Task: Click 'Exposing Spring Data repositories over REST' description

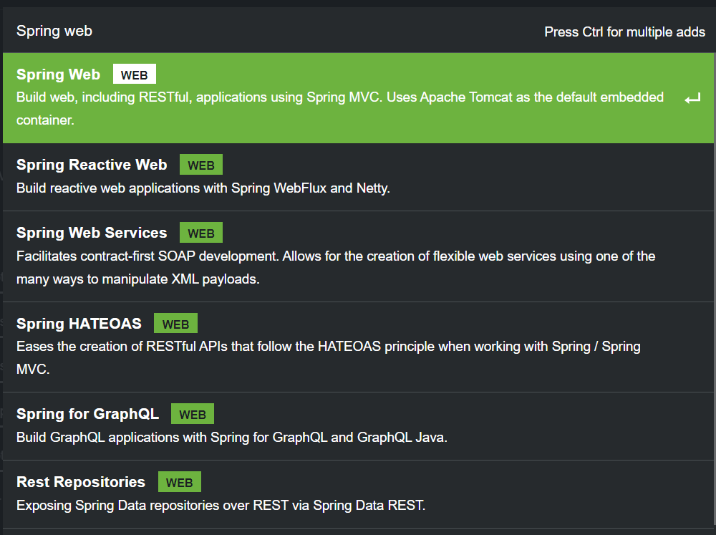Action: (221, 506)
